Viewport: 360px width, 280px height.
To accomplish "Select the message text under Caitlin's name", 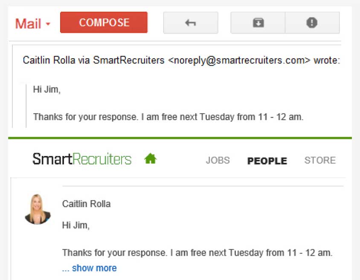I will coord(197,253).
